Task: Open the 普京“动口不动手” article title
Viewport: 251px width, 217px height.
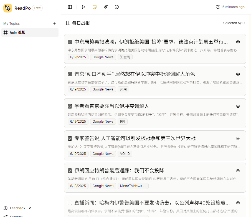Action: (135, 74)
